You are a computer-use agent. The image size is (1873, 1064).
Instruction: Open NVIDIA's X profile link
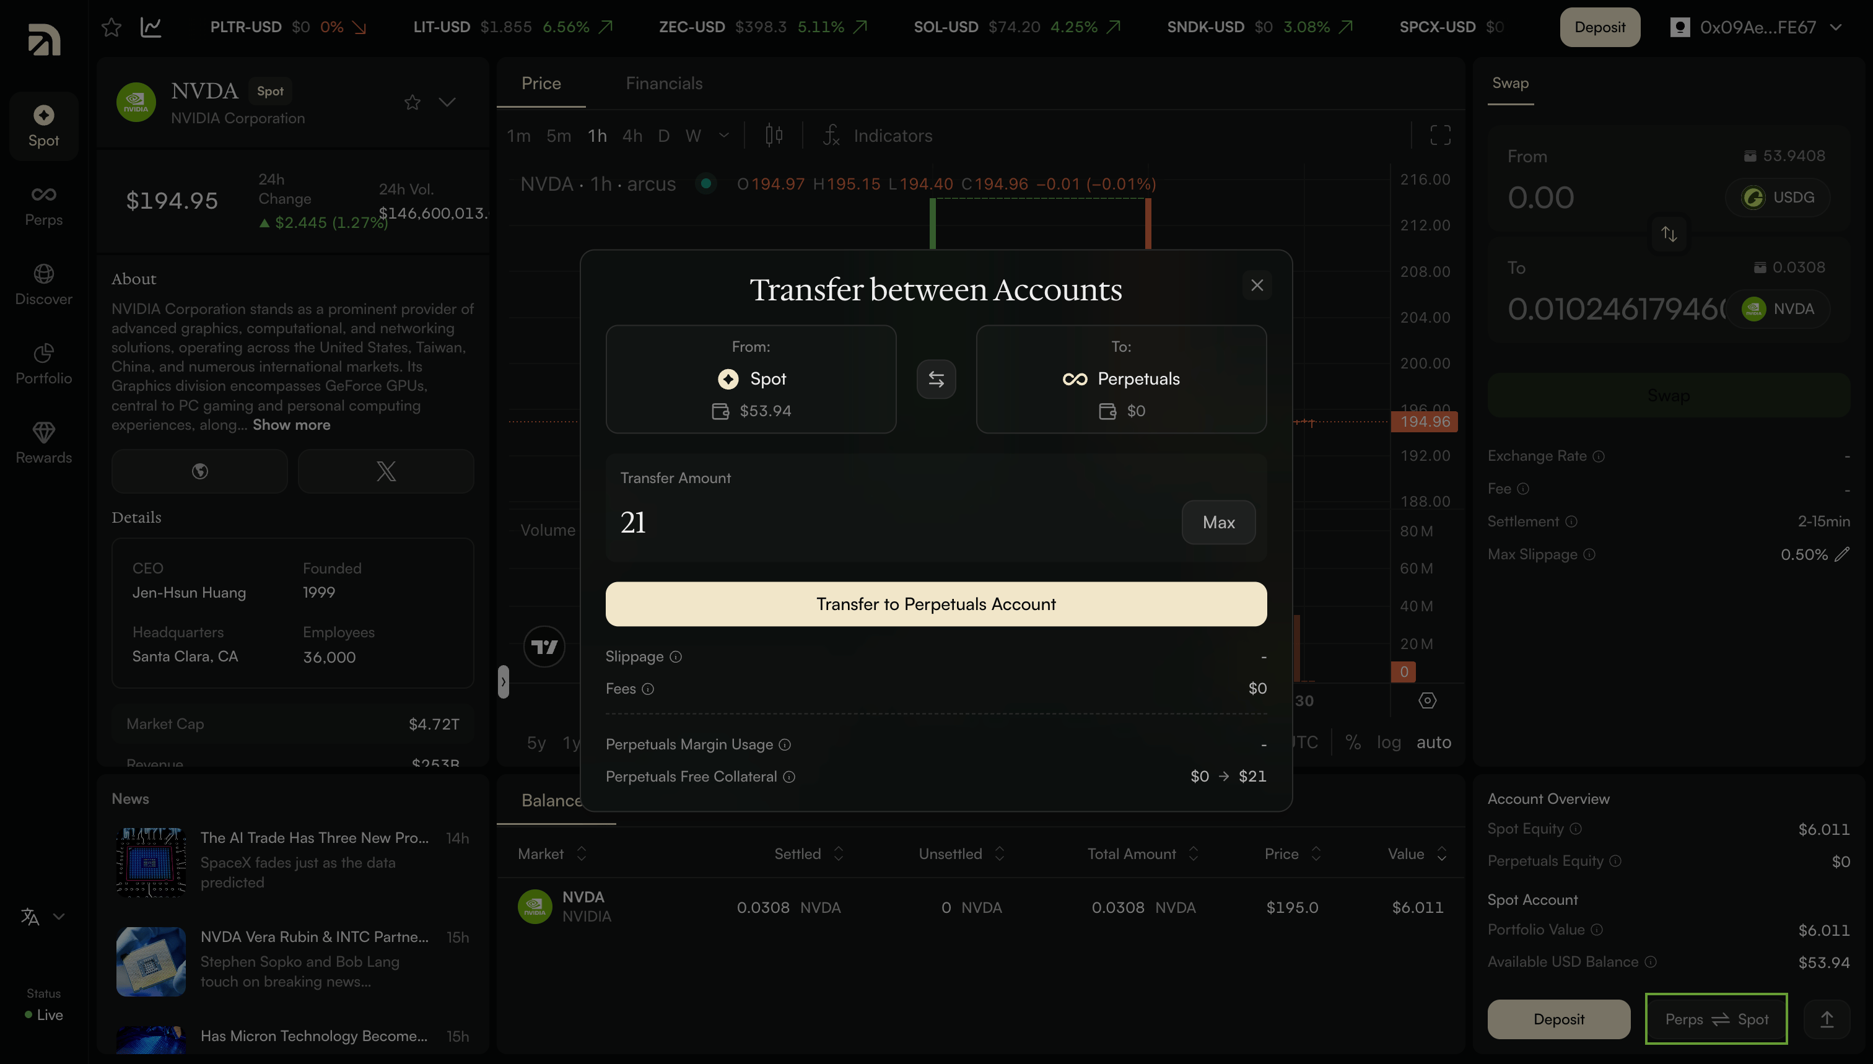pos(386,471)
